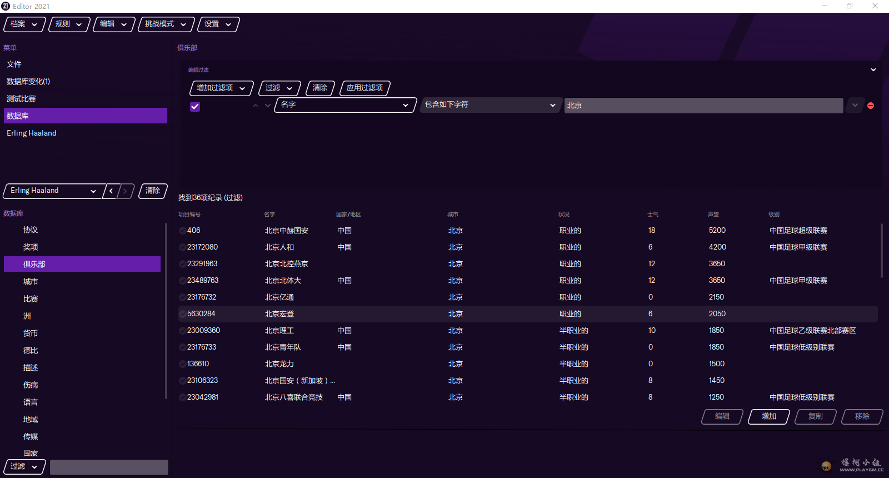The image size is (889, 478).
Task: Collapse the 编辑过滤 panel chevron
Action: point(873,70)
